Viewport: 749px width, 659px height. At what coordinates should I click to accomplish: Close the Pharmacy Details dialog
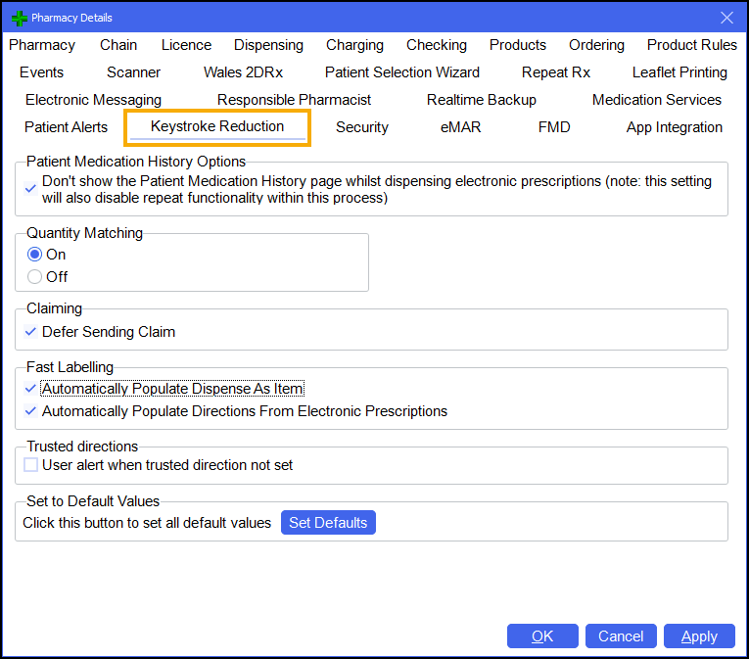pyautogui.click(x=726, y=18)
